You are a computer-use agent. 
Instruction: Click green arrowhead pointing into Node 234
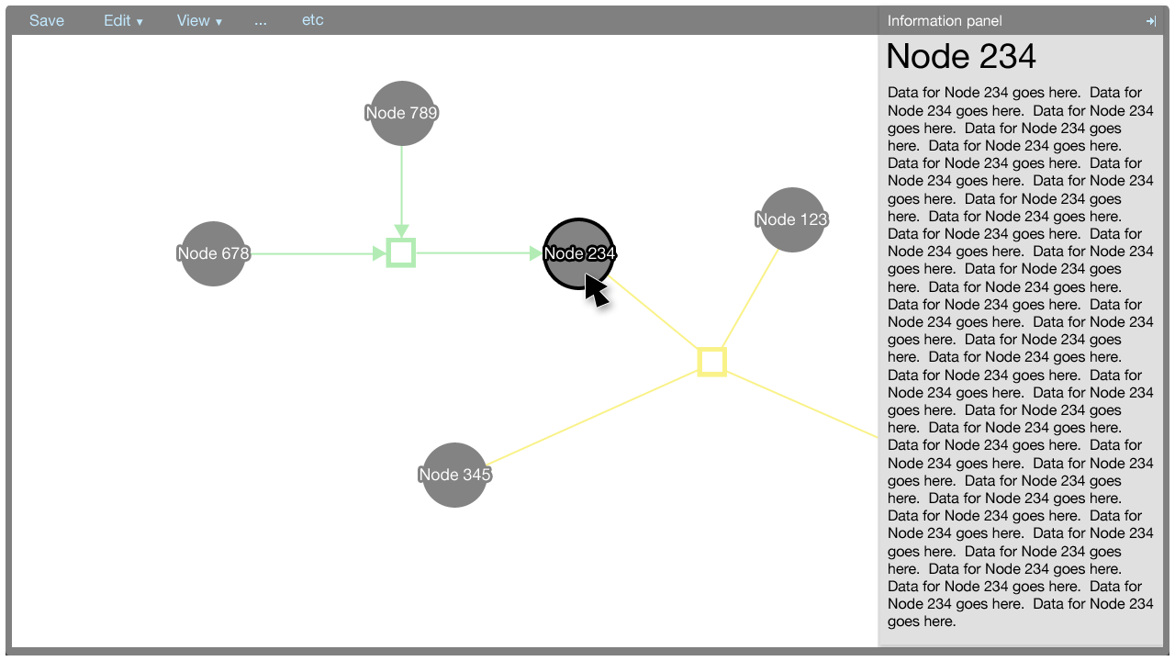tap(536, 253)
